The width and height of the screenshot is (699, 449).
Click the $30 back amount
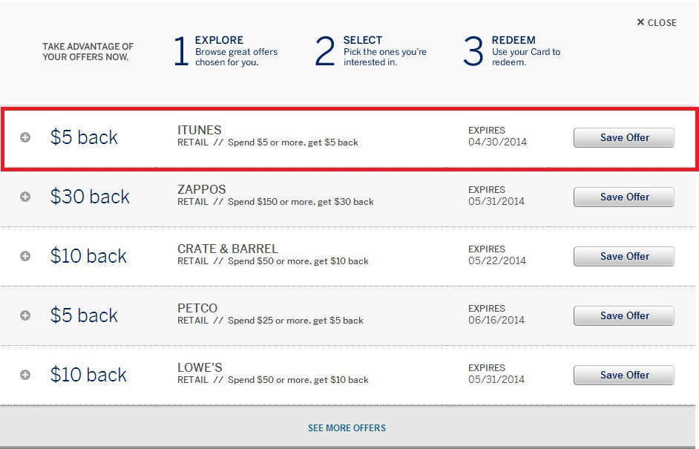tap(90, 197)
